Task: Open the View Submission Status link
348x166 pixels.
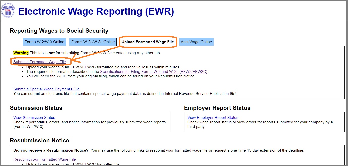Action: click(x=34, y=118)
